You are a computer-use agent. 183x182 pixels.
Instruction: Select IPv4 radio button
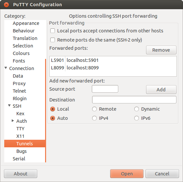click(x=94, y=118)
